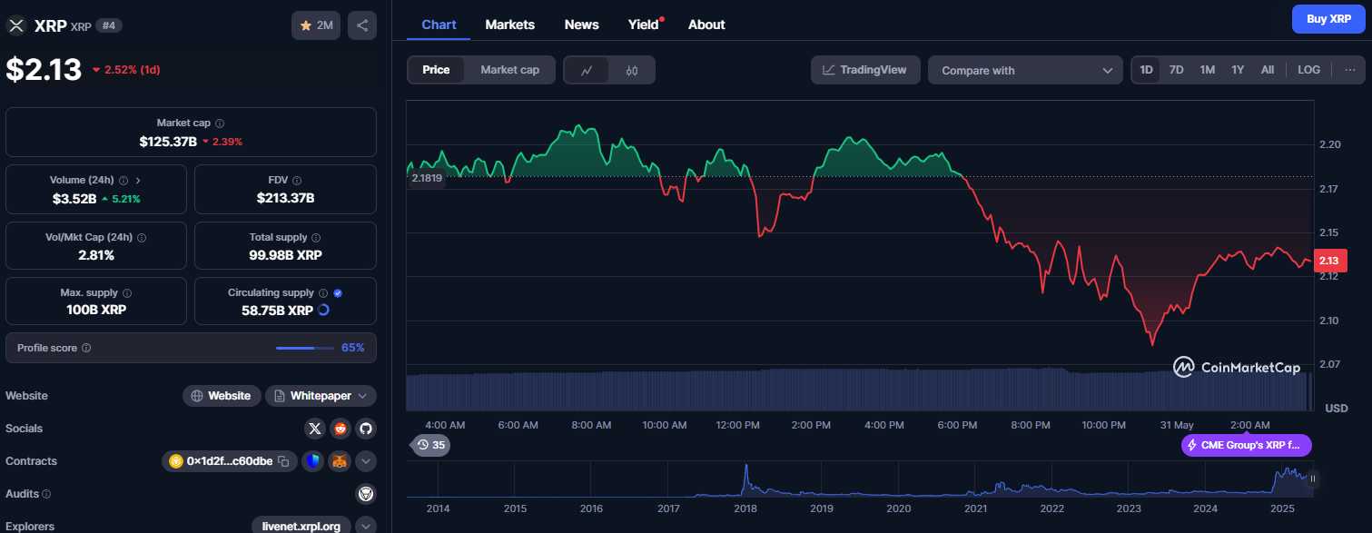
Task: Set chart range to 1Y
Action: click(1238, 70)
